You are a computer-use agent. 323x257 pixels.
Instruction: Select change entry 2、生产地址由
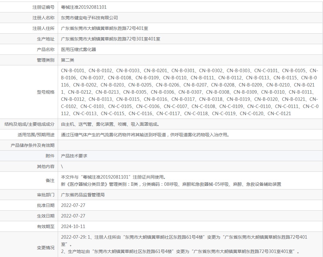coord(180,251)
